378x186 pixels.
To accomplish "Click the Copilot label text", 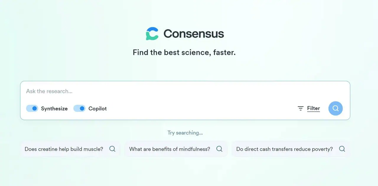I will (x=97, y=109).
